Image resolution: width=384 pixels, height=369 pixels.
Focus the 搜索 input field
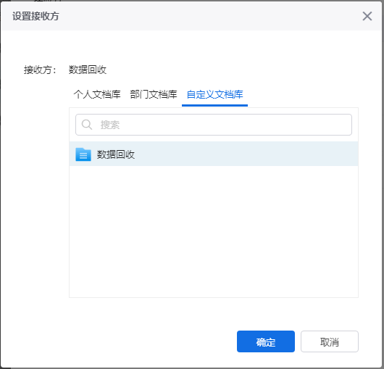pyautogui.click(x=214, y=125)
